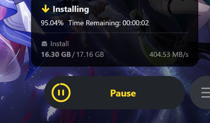Viewport: 210px width, 123px height.
Task: Click the 95.04% progress percentage
Action: click(52, 23)
